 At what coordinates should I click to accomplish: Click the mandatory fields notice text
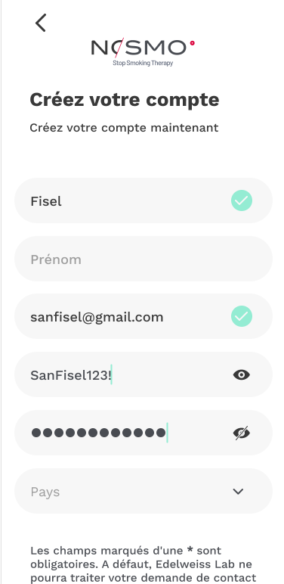[x=143, y=564]
